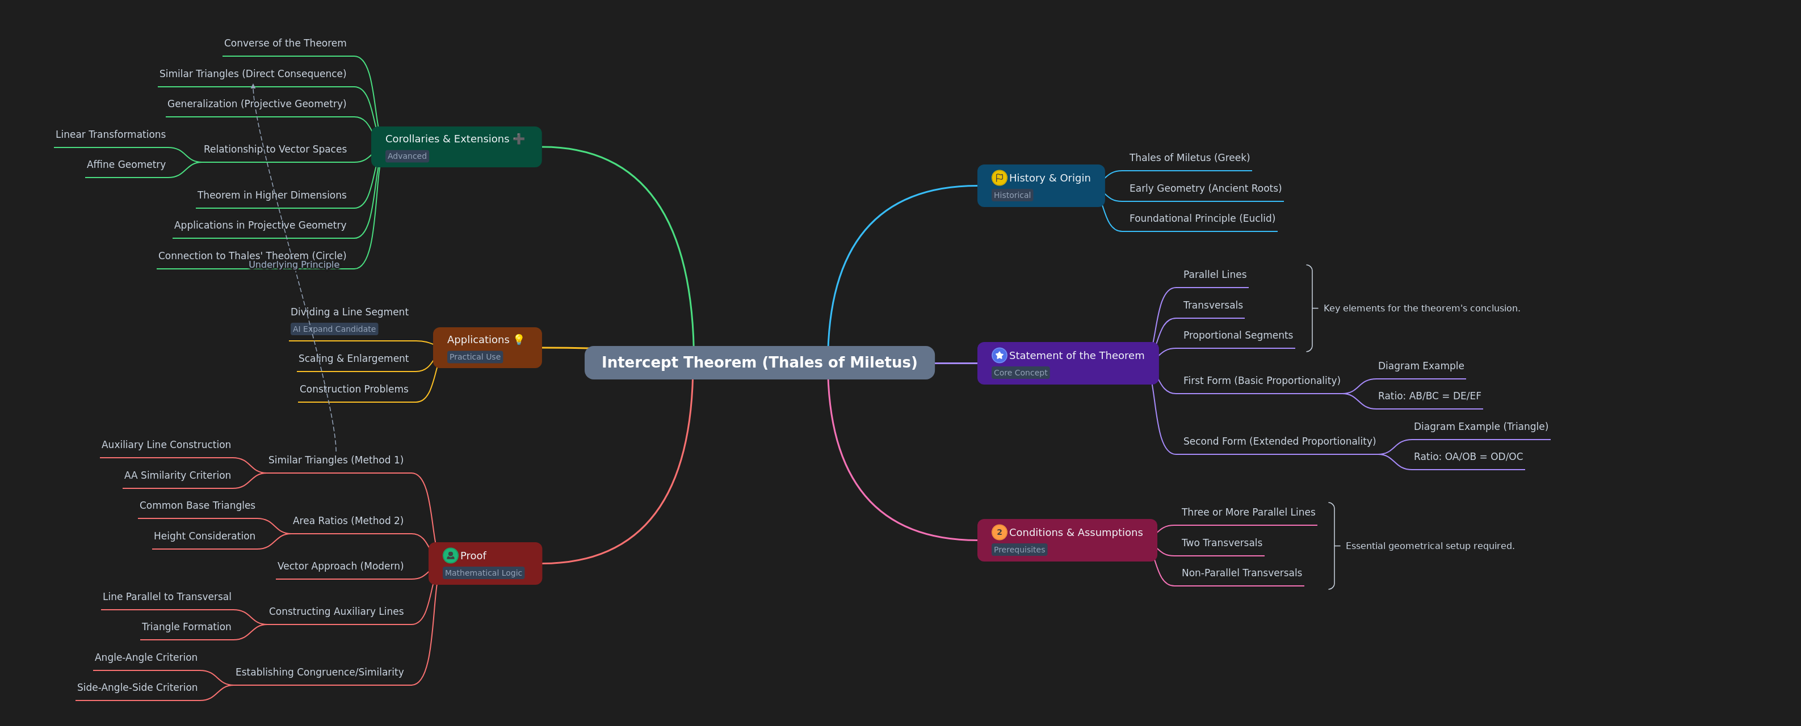Click the Advanced tag

(407, 156)
